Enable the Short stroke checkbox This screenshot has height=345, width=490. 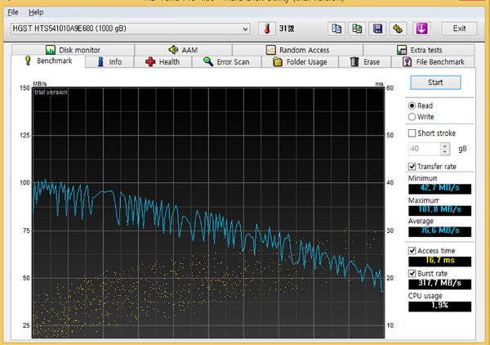[x=412, y=133]
